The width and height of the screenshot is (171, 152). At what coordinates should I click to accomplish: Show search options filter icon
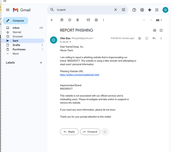[x=123, y=10]
